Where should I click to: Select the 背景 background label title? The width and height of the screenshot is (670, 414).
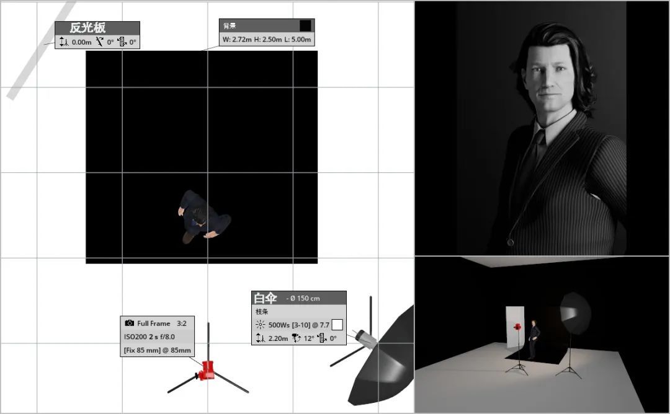(x=230, y=26)
